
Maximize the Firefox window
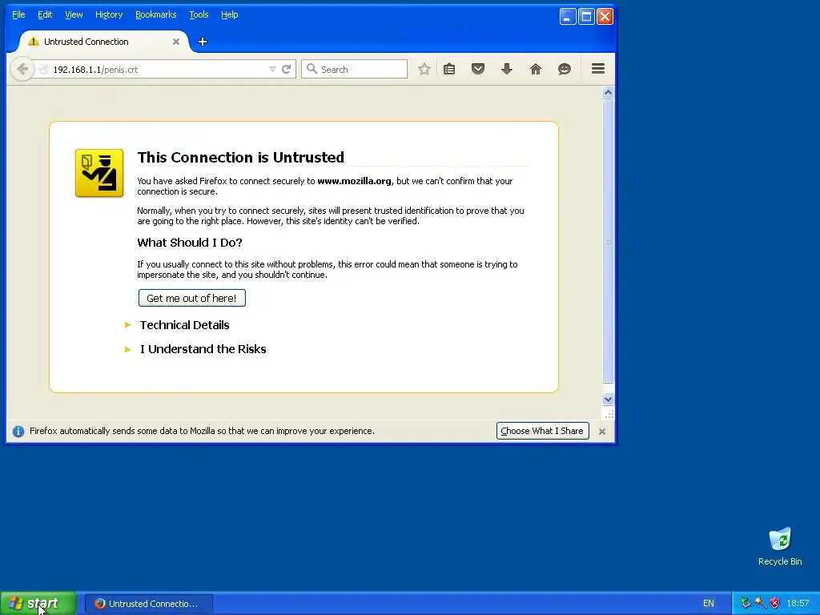click(586, 17)
